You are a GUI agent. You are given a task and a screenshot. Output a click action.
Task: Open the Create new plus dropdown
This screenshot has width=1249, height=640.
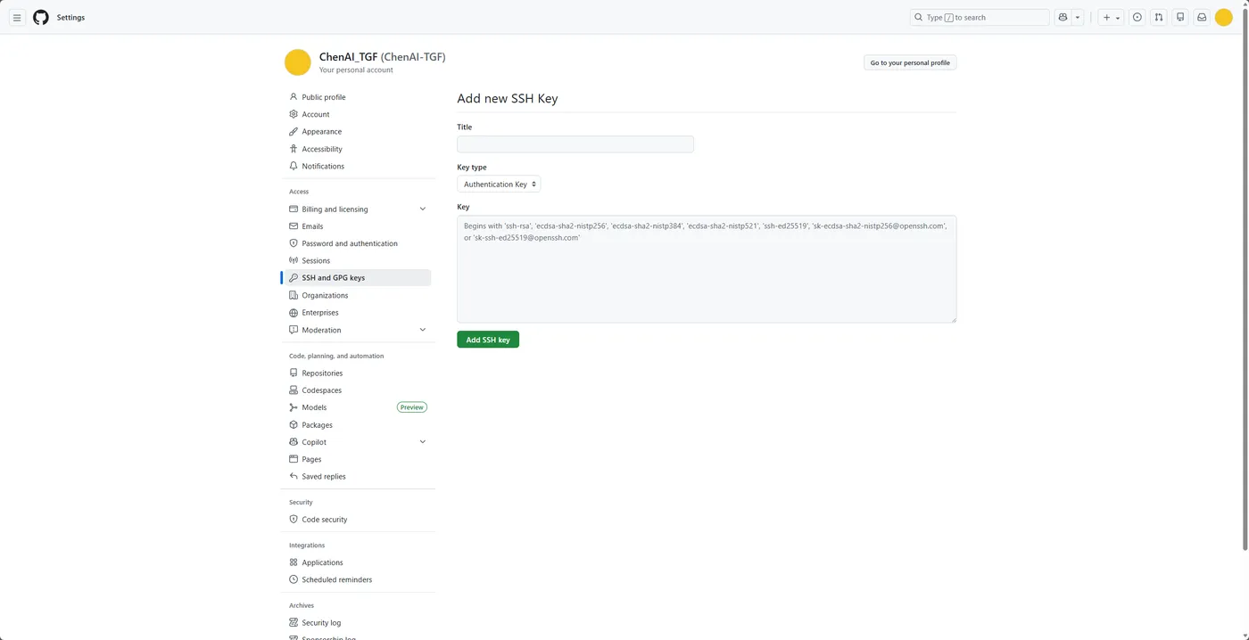click(1111, 18)
